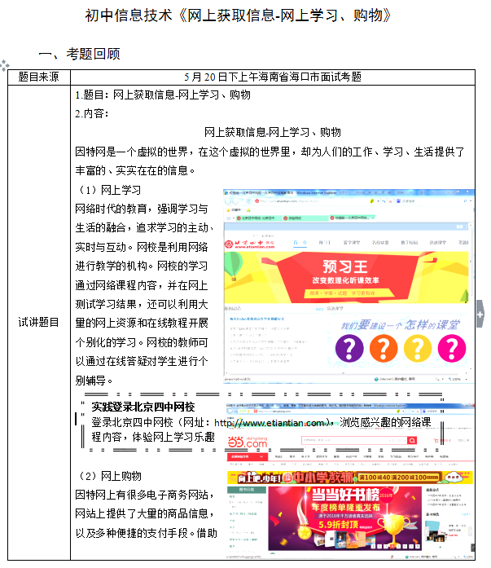
Task: Click the dangdang search input box
Action: 354,441
